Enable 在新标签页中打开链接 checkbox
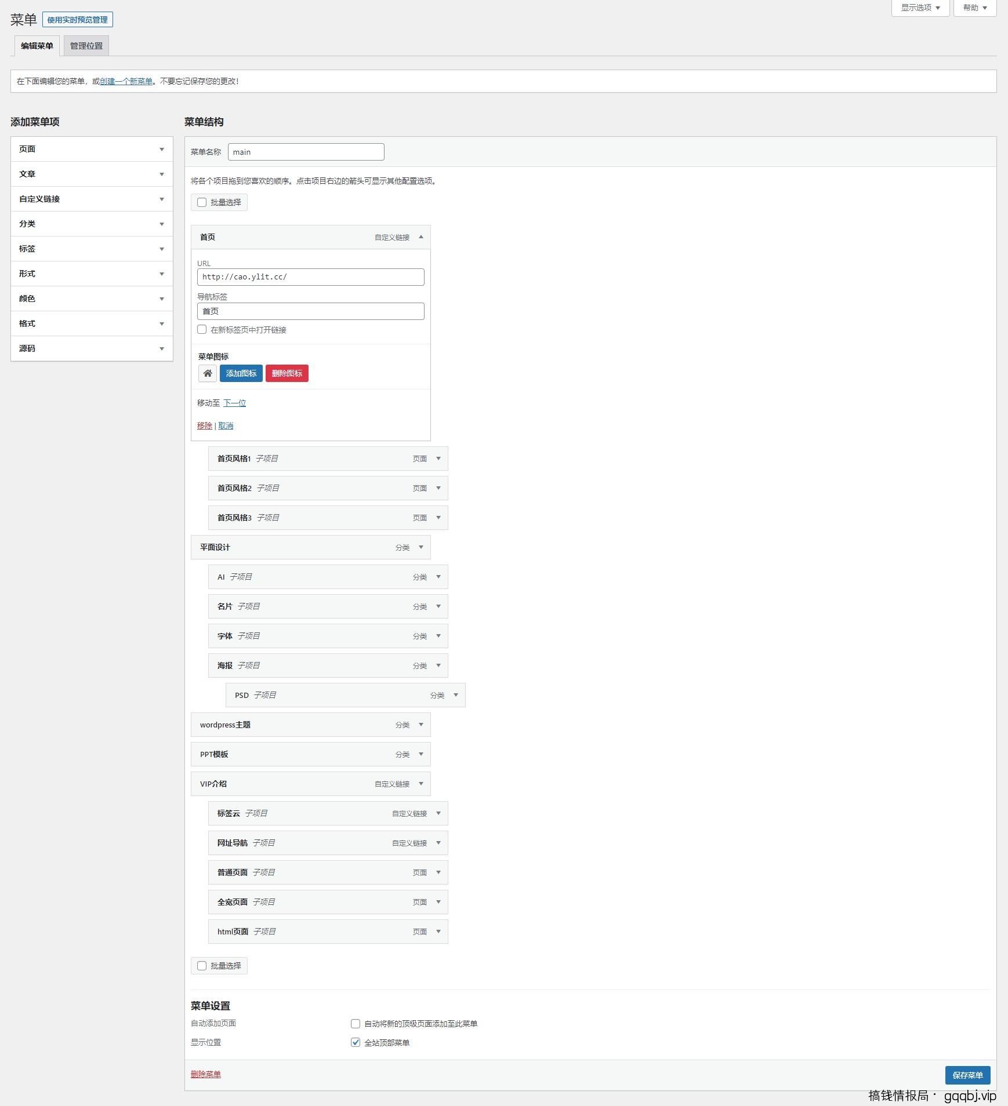Screen dimensions: 1008x1106 click(x=202, y=330)
